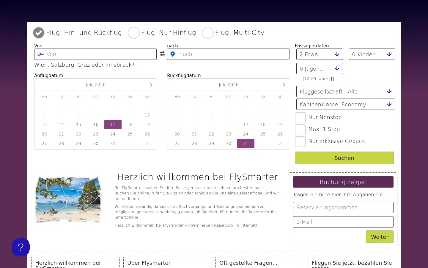The height and width of the screenshot is (268, 428).
Task: Click the Weiter button
Action: pos(380,237)
